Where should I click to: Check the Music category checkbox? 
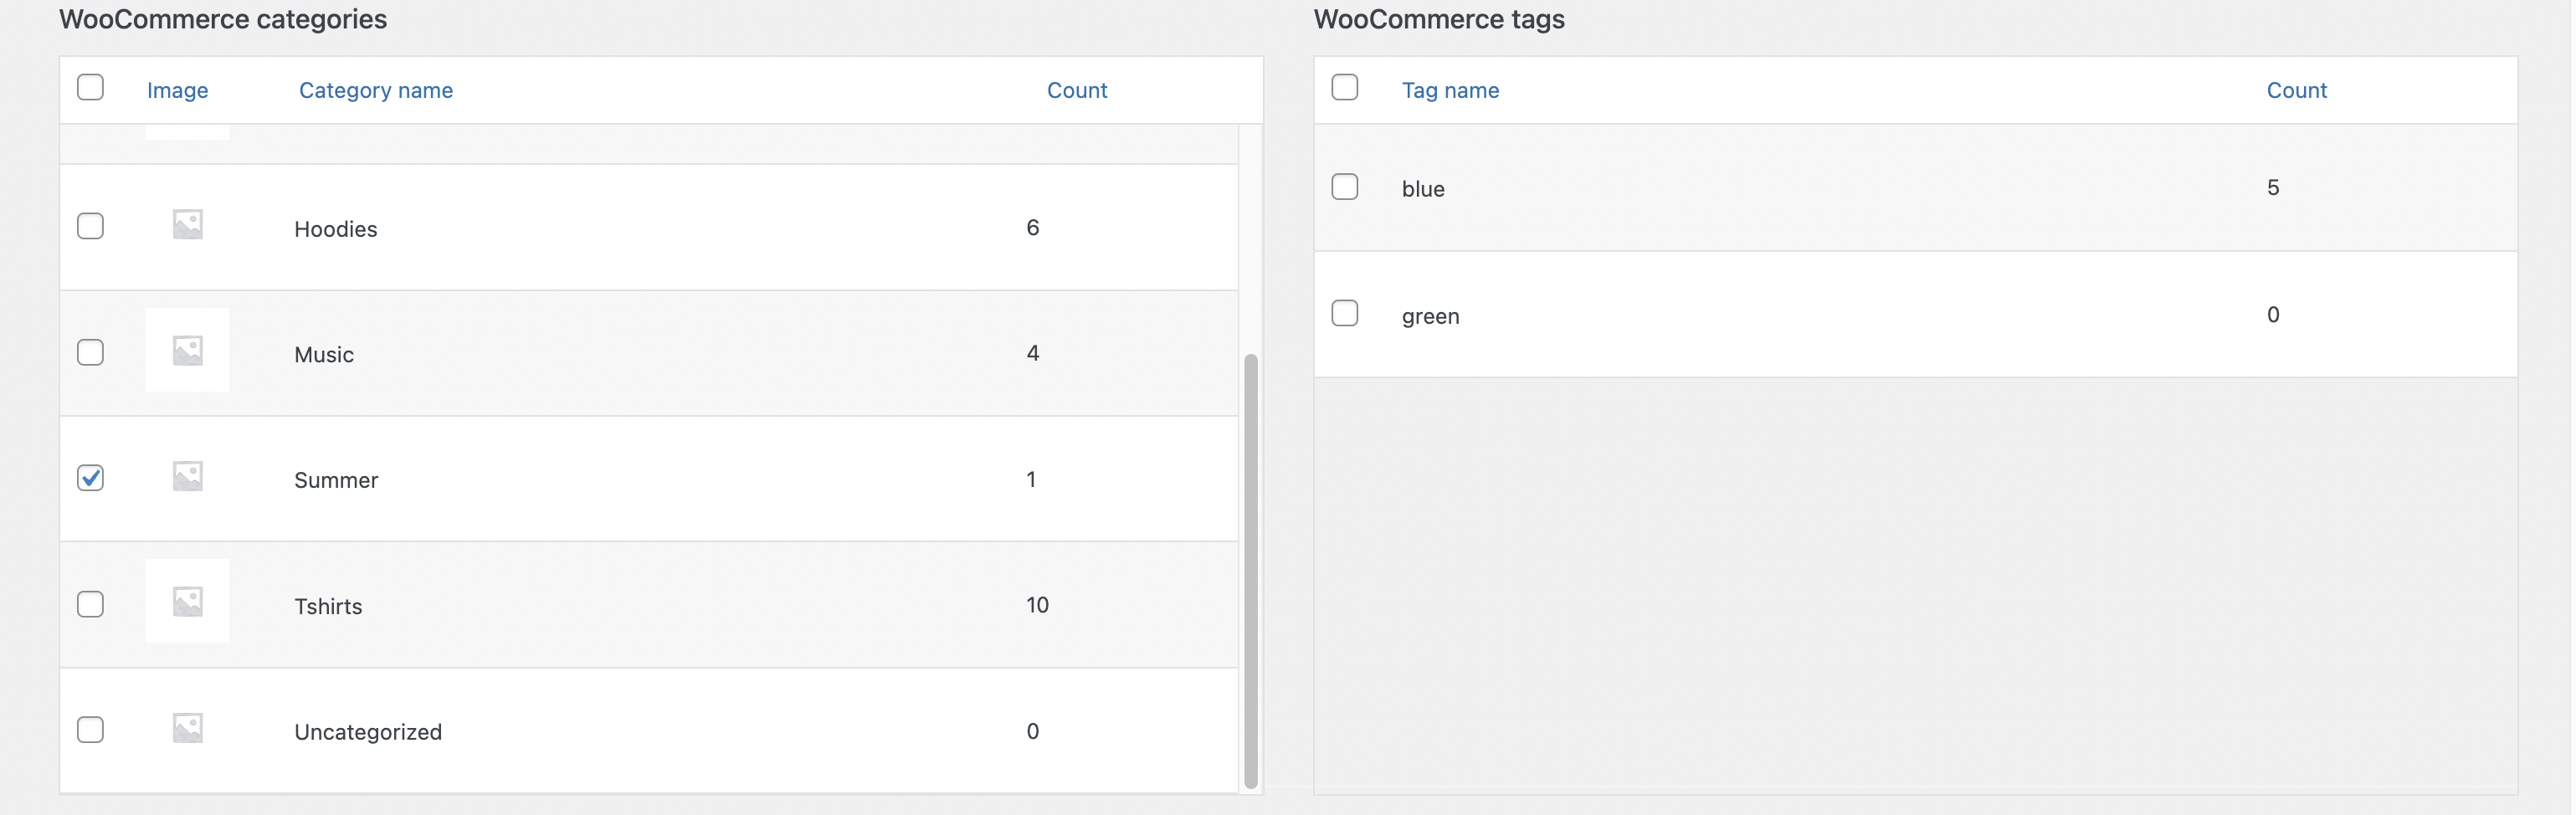pos(90,352)
